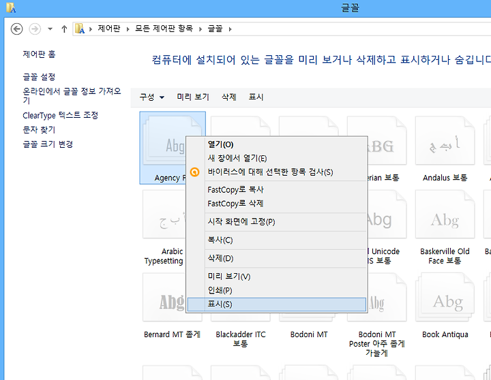The image size is (491, 380).
Task: Navigate to 모든 제어판 항목 breadcrumb
Action: (x=164, y=29)
